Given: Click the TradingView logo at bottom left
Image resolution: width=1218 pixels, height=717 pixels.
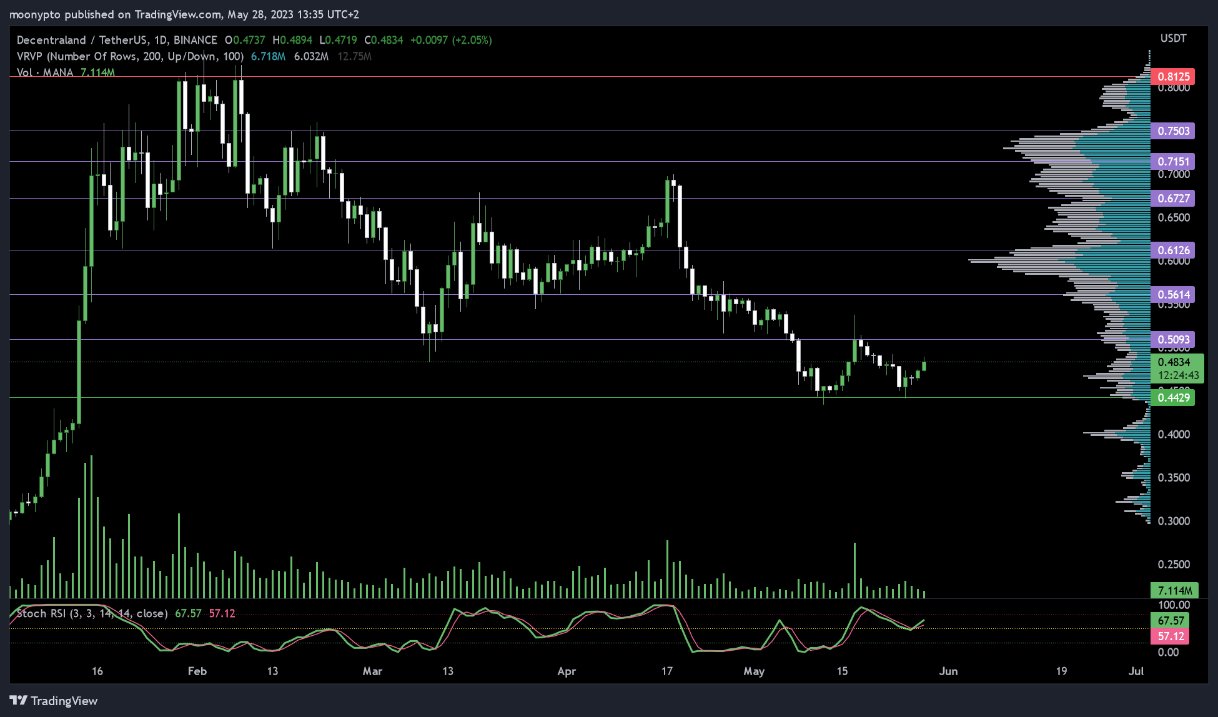Looking at the screenshot, I should coord(54,701).
